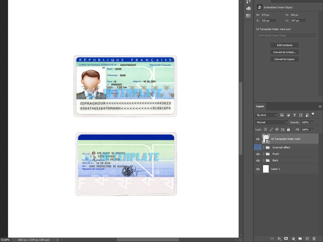323x242 pixels.
Task: Click the Id Temaplate Water mark.psd filename
Action: coord(273,29)
